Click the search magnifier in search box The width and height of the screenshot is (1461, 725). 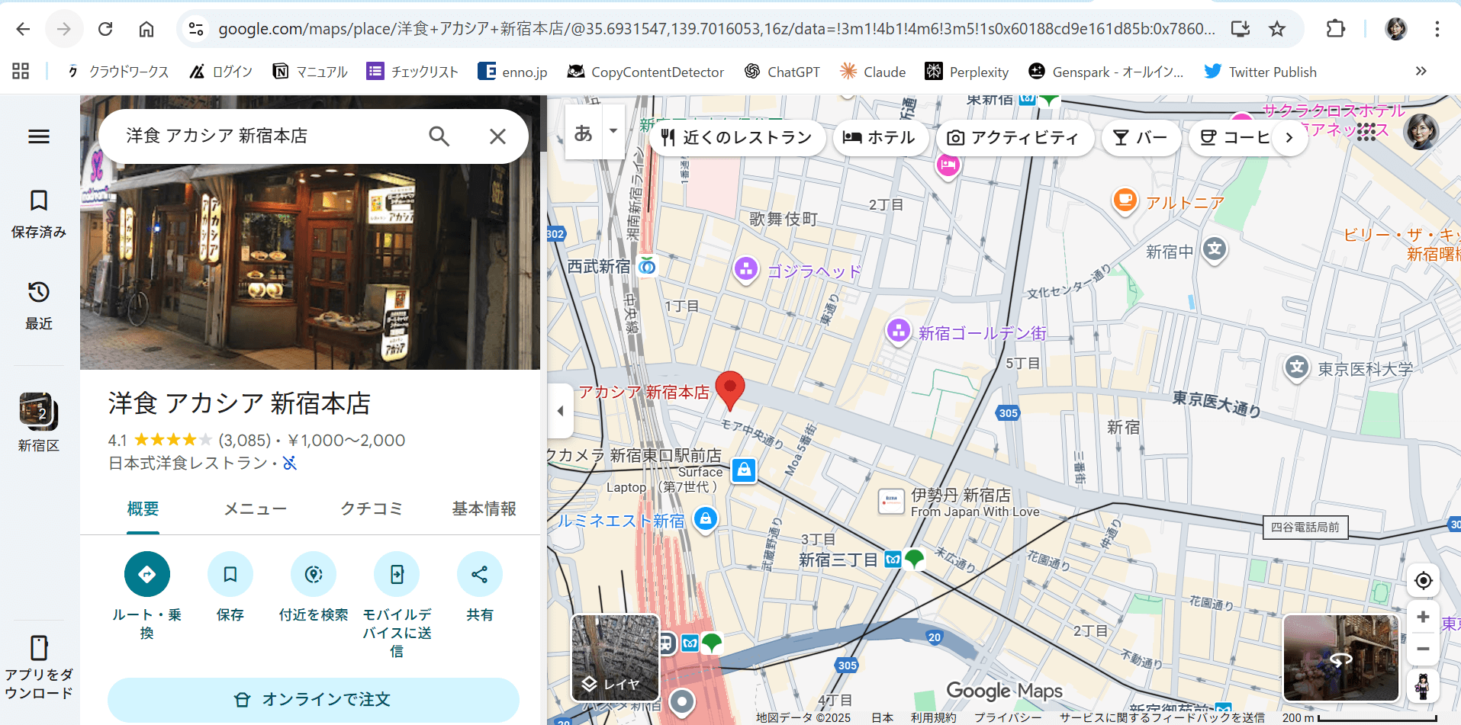439,136
